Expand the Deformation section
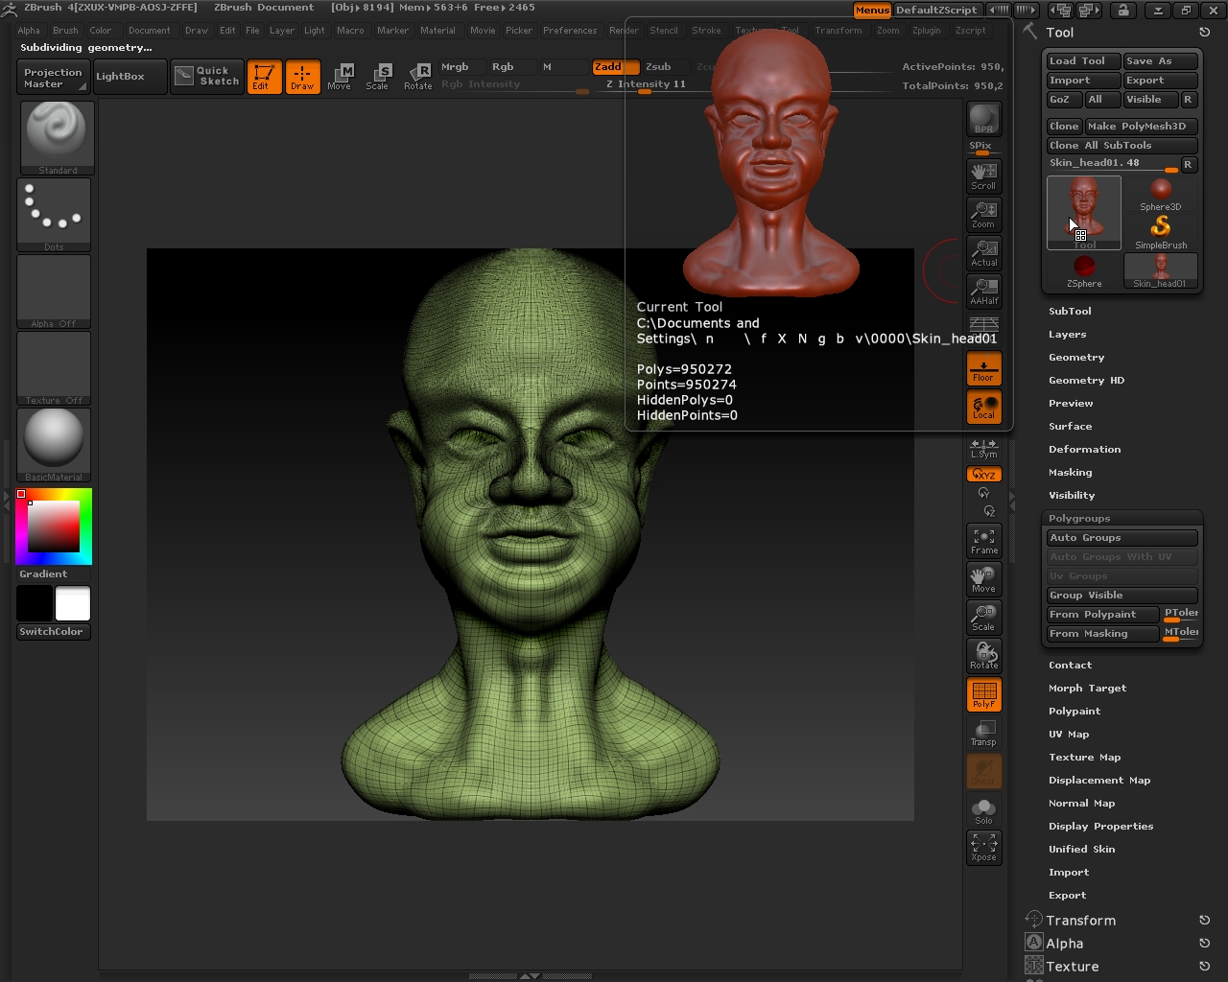1228x982 pixels. 1084,450
